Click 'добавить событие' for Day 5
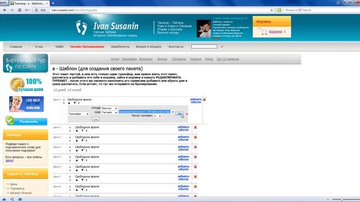The width and height of the screenshot is (360, 202). pyautogui.click(x=183, y=158)
